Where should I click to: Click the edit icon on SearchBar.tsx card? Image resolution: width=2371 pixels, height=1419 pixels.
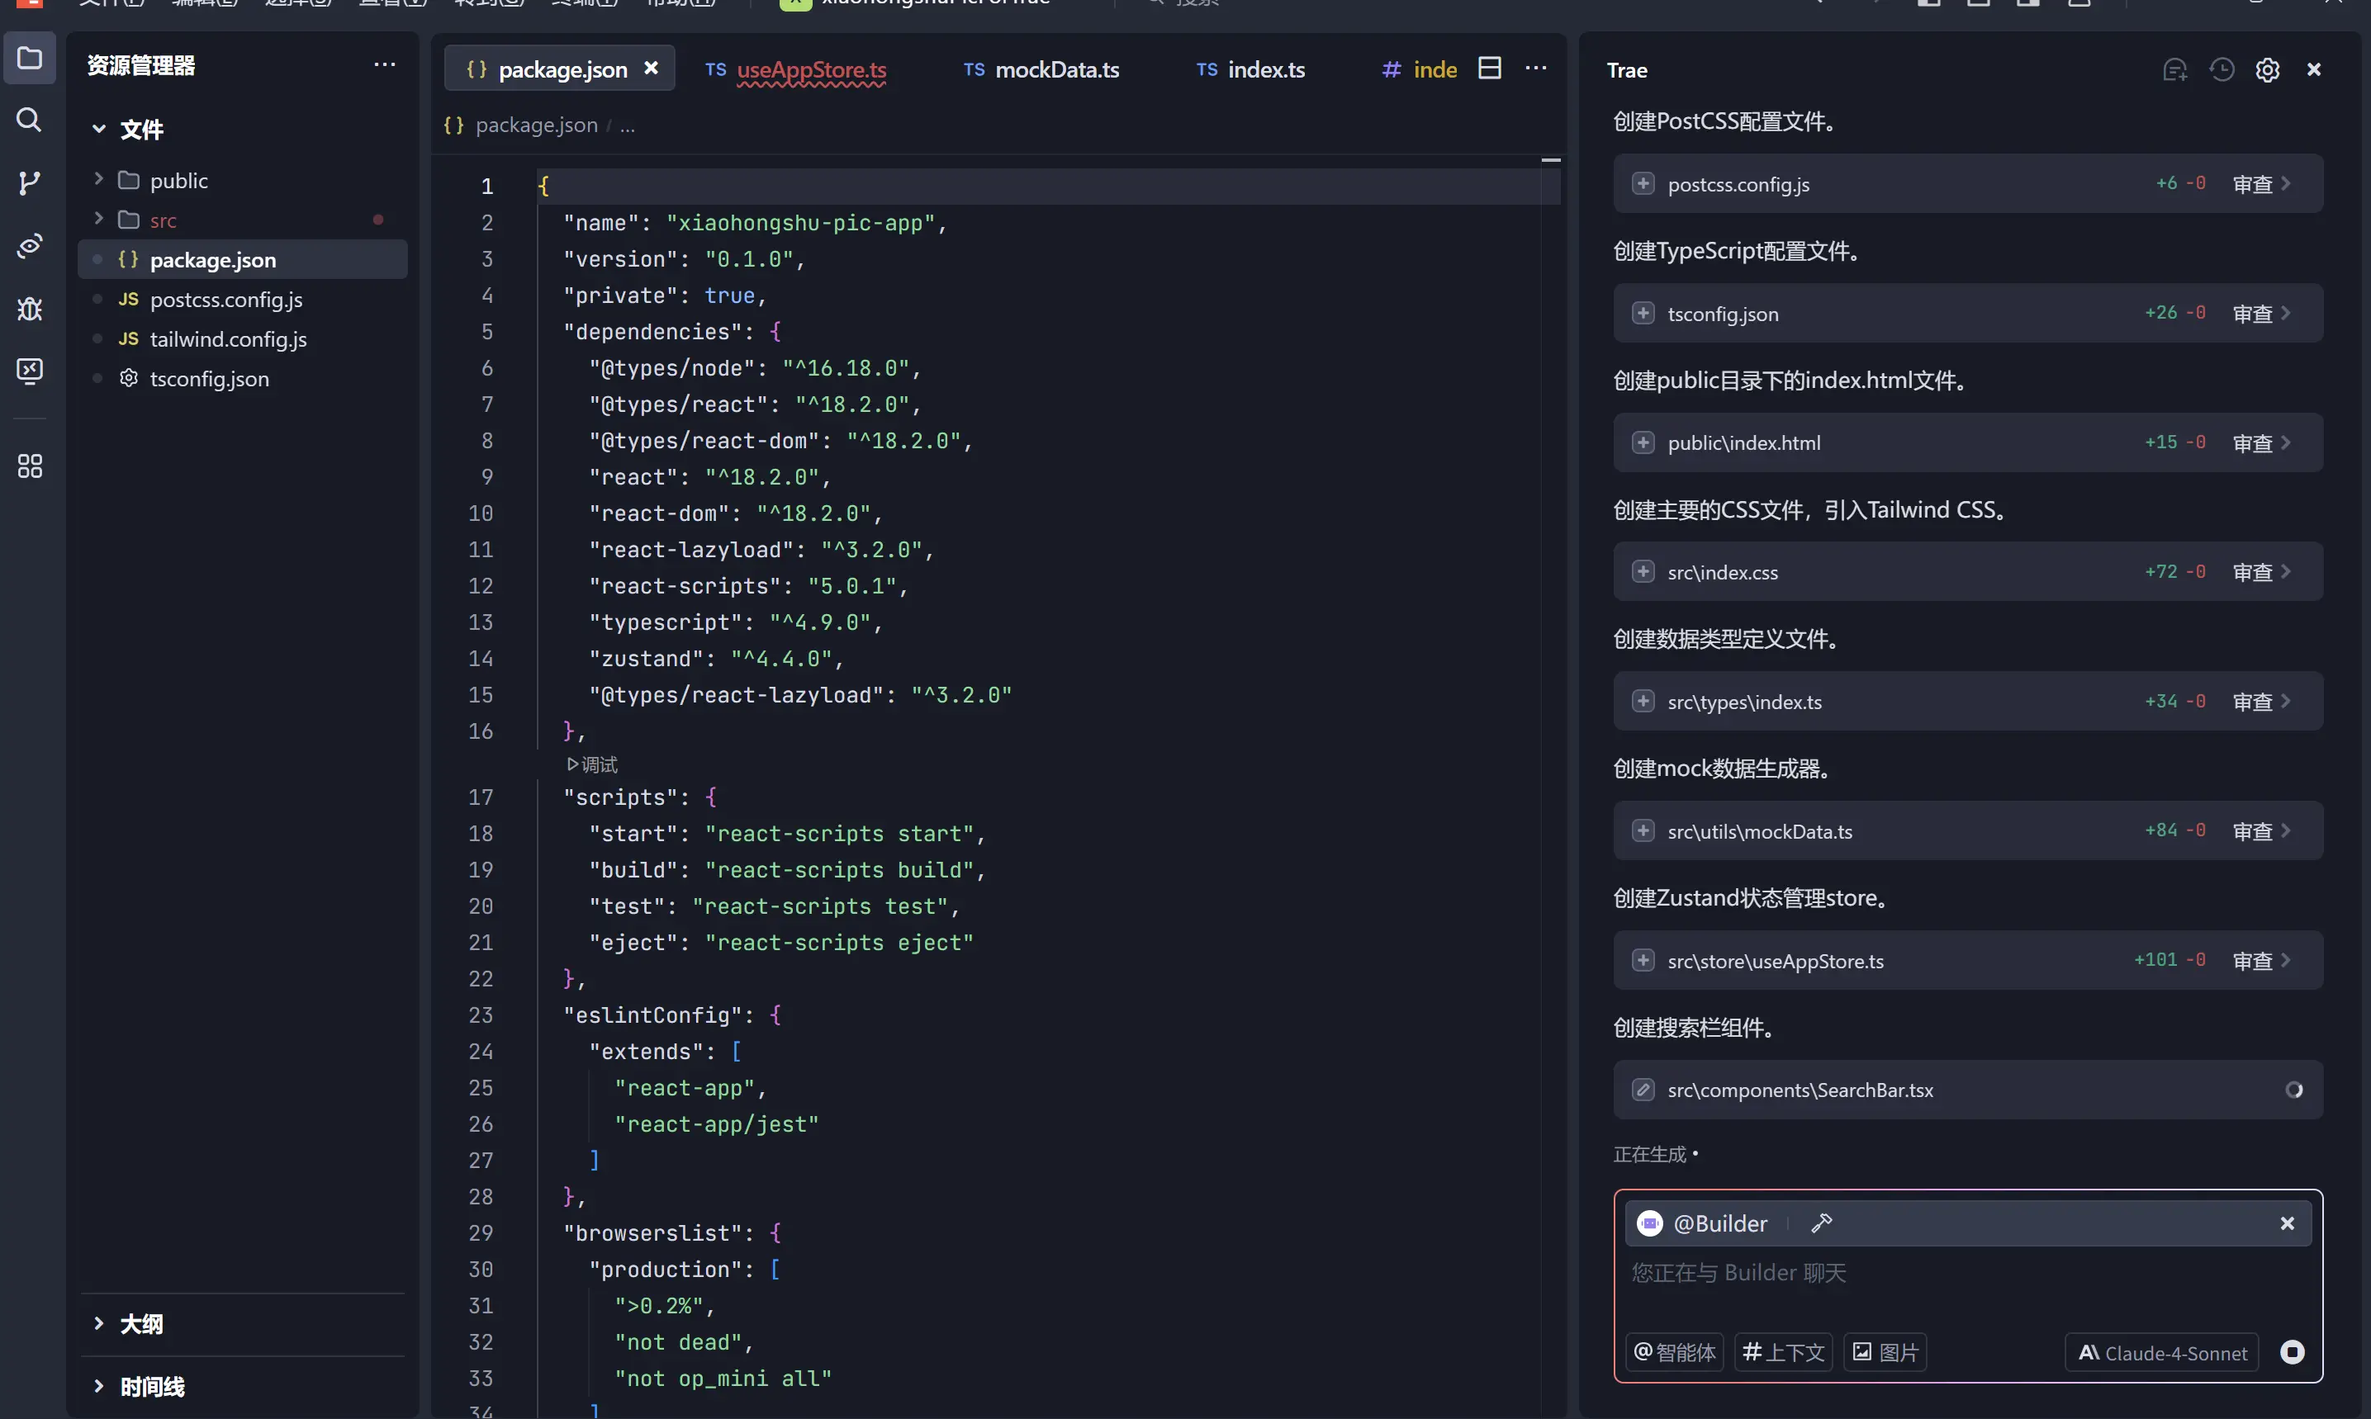point(1643,1089)
